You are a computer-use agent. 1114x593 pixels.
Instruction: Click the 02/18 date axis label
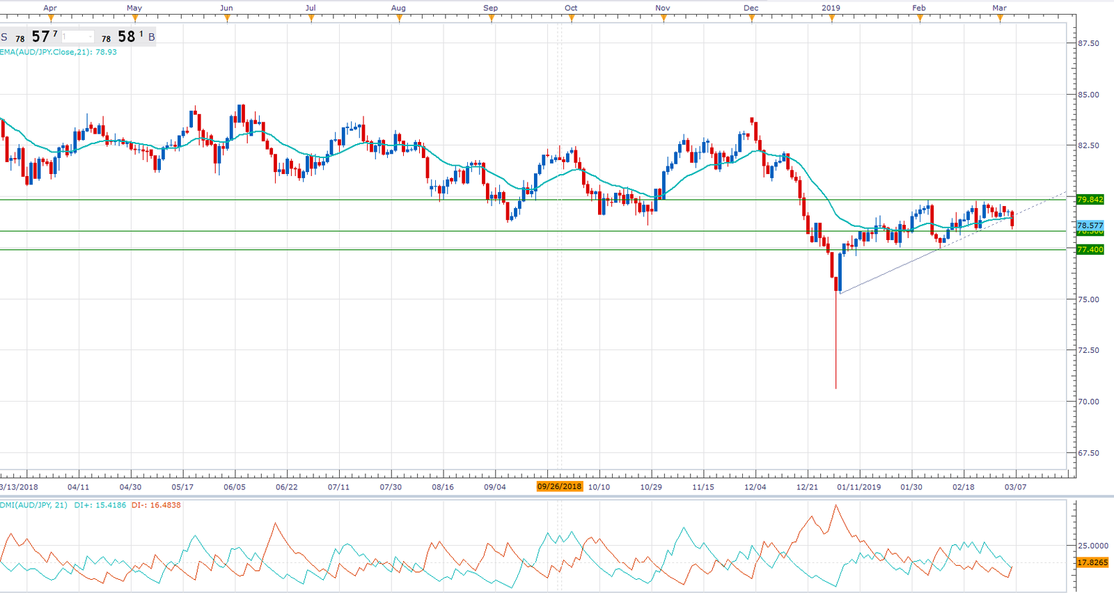[964, 487]
